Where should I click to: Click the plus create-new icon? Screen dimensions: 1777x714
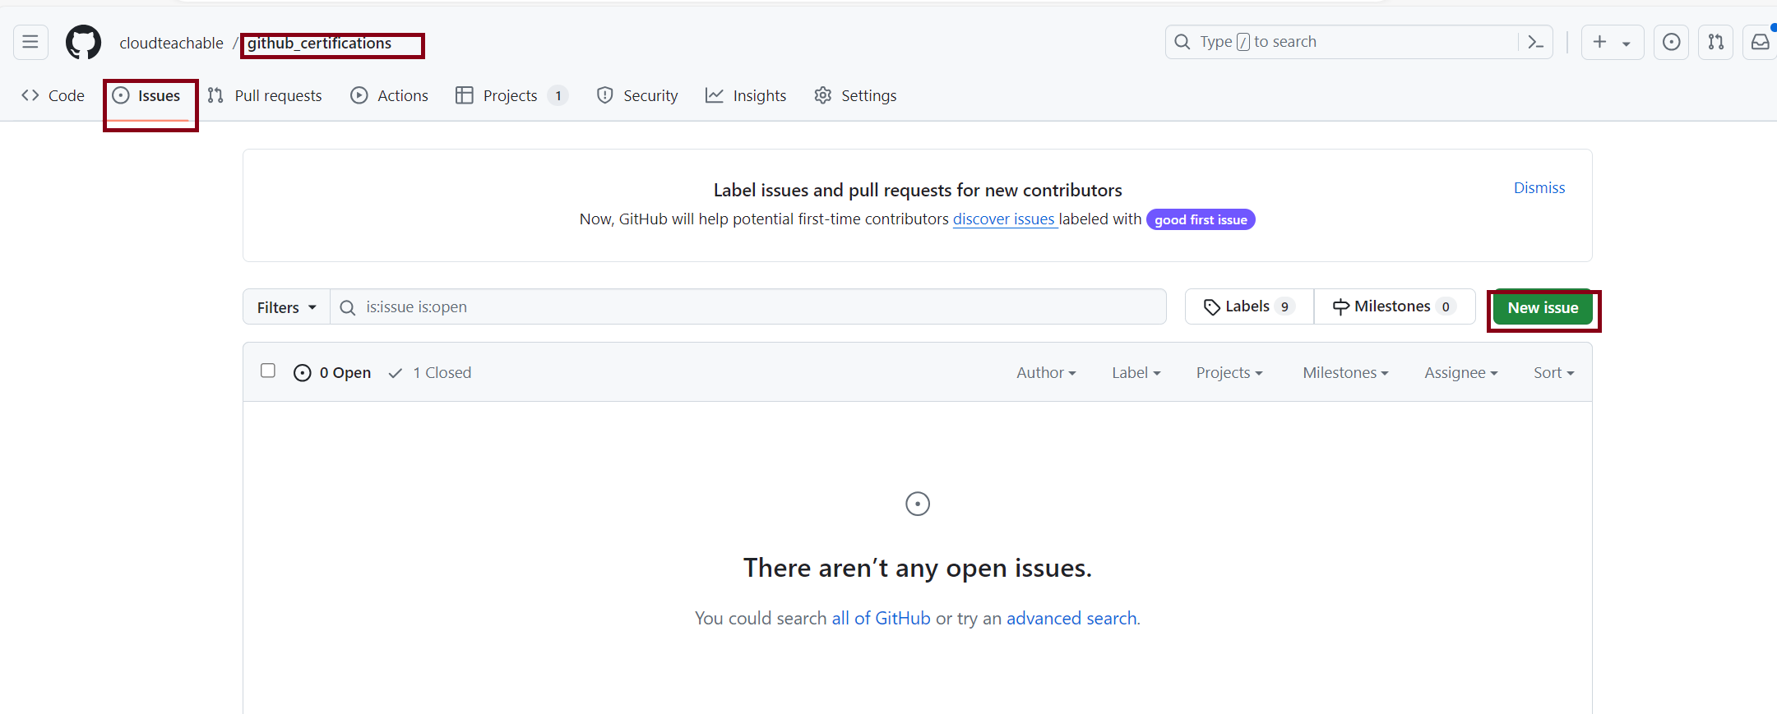[x=1600, y=42]
